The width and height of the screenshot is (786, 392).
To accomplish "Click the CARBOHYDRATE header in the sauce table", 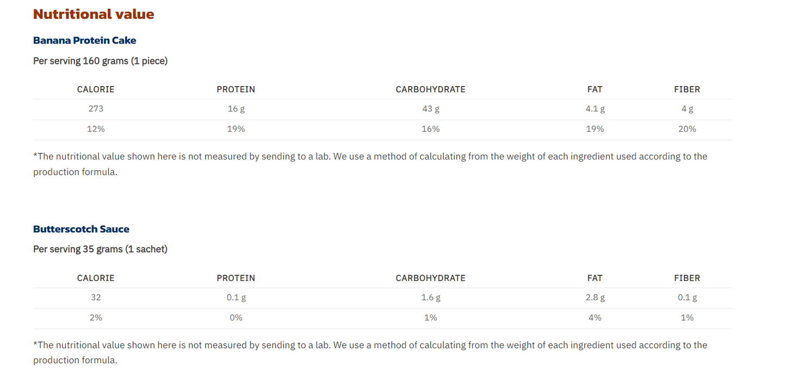I will point(430,278).
